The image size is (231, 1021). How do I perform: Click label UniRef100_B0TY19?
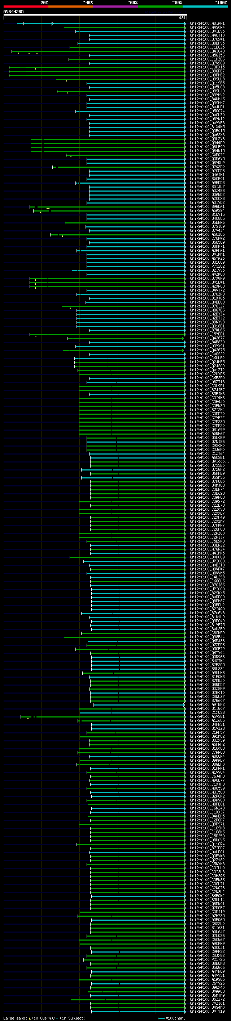pos(207,1012)
